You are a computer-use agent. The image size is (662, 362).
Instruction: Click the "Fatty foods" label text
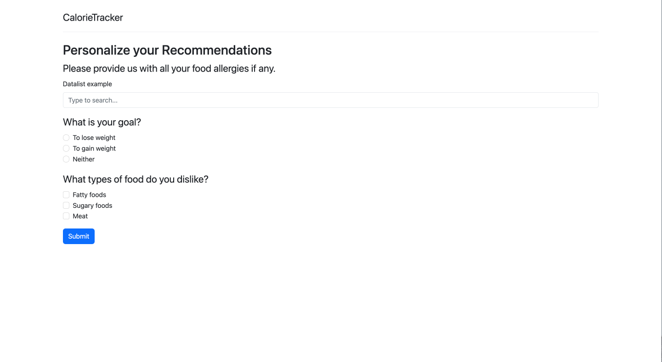coord(89,195)
